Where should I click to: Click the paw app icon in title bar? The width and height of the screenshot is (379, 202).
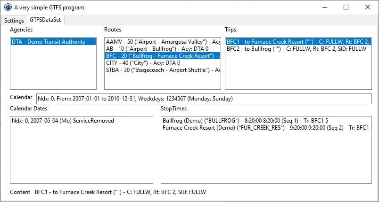point(8,7)
